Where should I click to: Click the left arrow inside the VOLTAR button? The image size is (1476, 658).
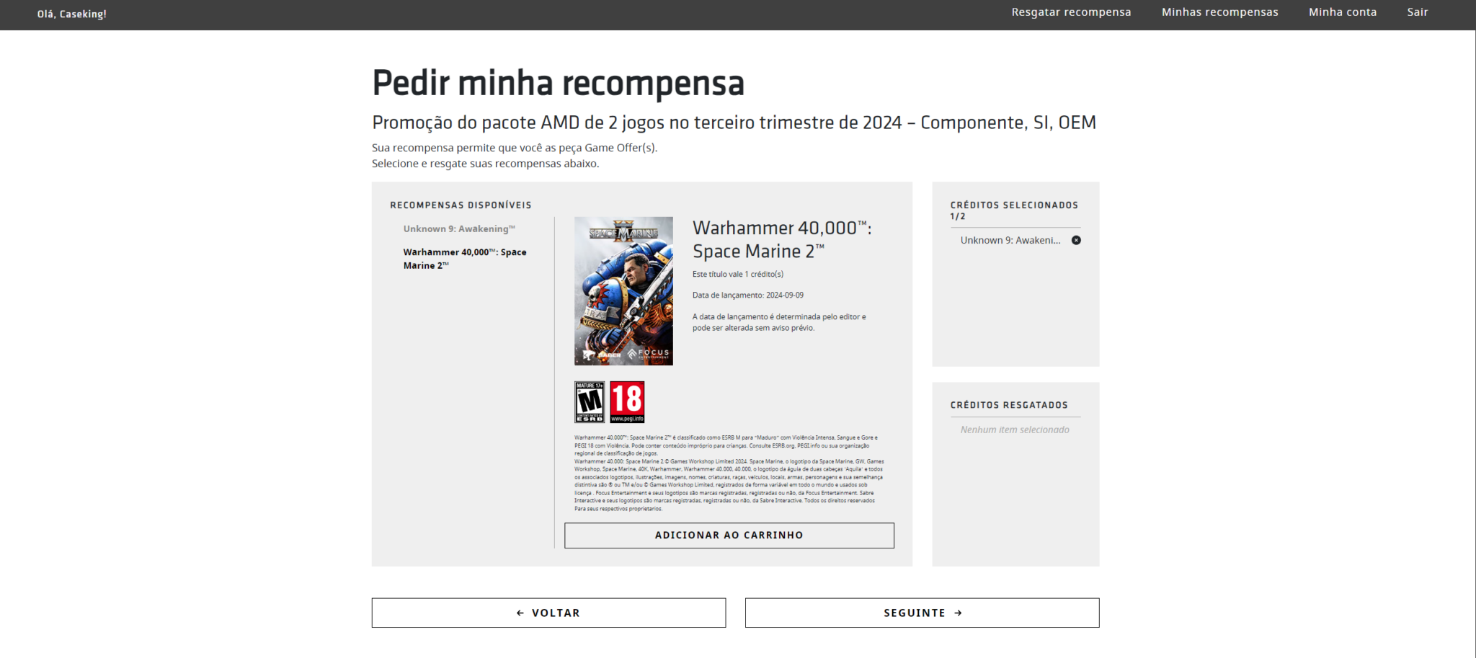[x=520, y=612]
